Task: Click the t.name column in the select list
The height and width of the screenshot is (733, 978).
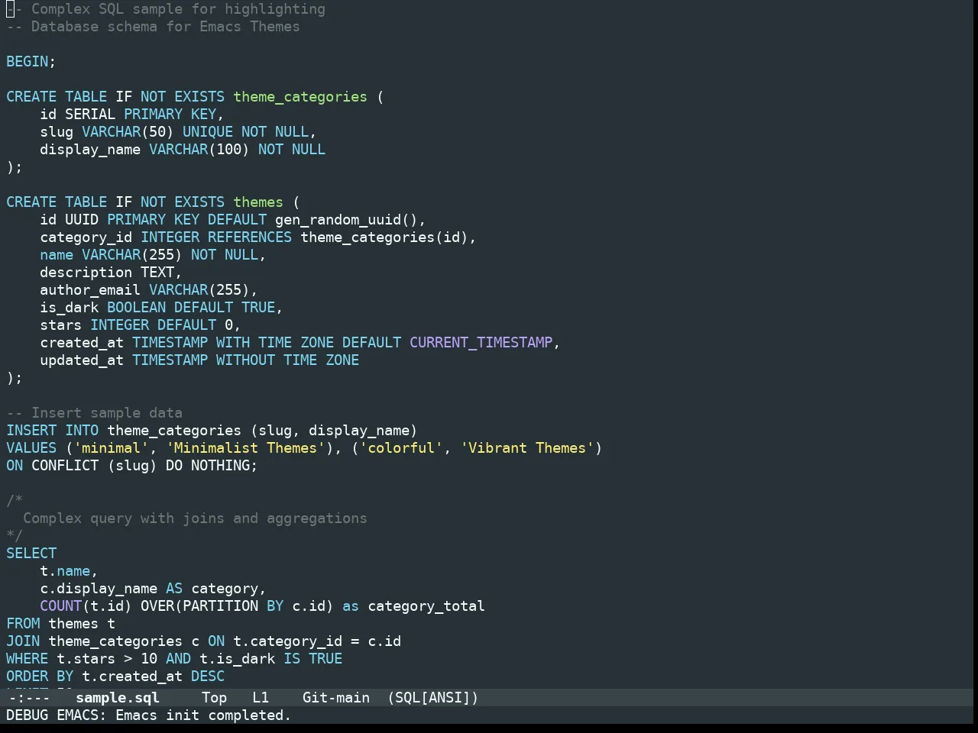Action: pyautogui.click(x=65, y=571)
